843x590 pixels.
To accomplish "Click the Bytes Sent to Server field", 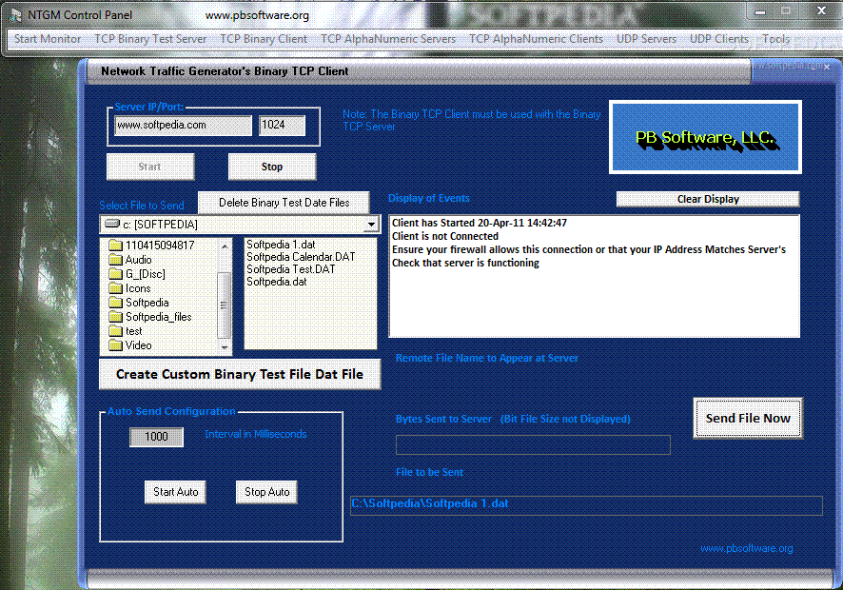I will [x=533, y=444].
